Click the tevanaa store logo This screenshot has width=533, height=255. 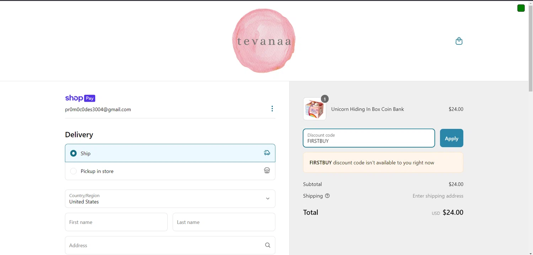(264, 41)
